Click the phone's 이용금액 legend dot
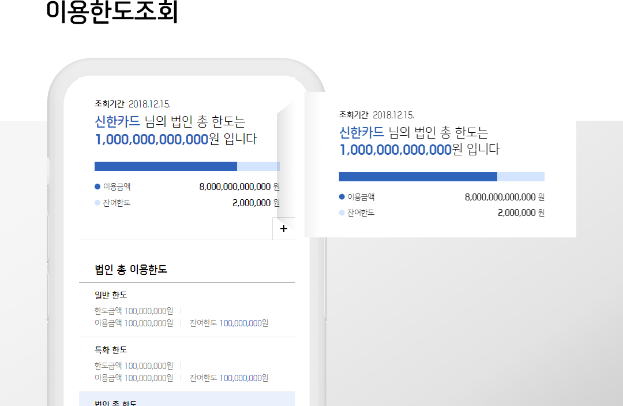Viewport: 623px width, 406px height. (97, 187)
